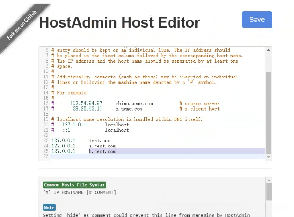Click the test.com hostname on line 23
Viewport: 294px width, 217px height.
click(100, 141)
